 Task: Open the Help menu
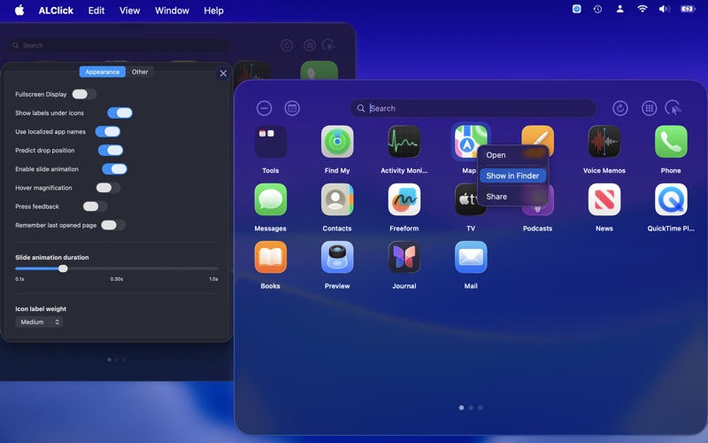point(213,11)
